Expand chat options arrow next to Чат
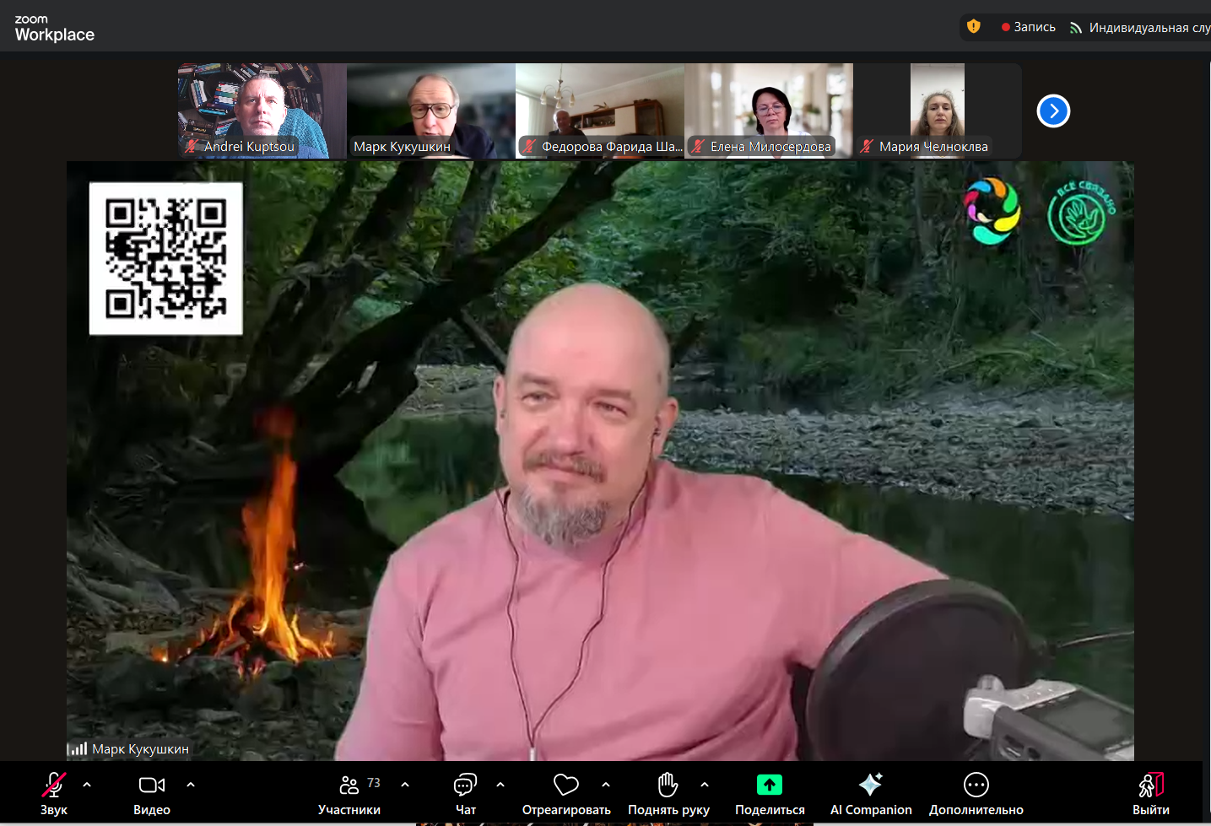This screenshot has height=826, width=1211. 500,785
